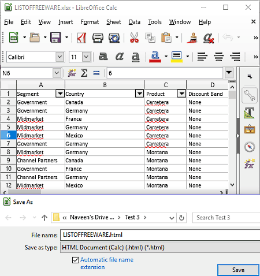Click the Formula equals icon
This screenshot has width=260, height=276.
click(96, 73)
